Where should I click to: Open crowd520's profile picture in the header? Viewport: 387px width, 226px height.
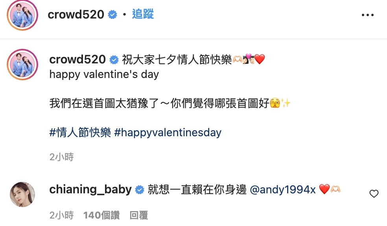22,15
